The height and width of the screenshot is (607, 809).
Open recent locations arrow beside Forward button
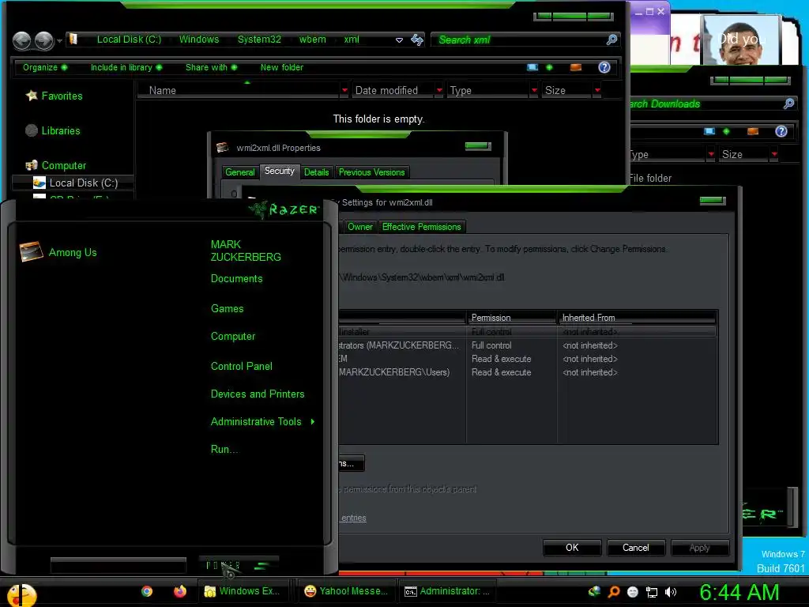[59, 40]
